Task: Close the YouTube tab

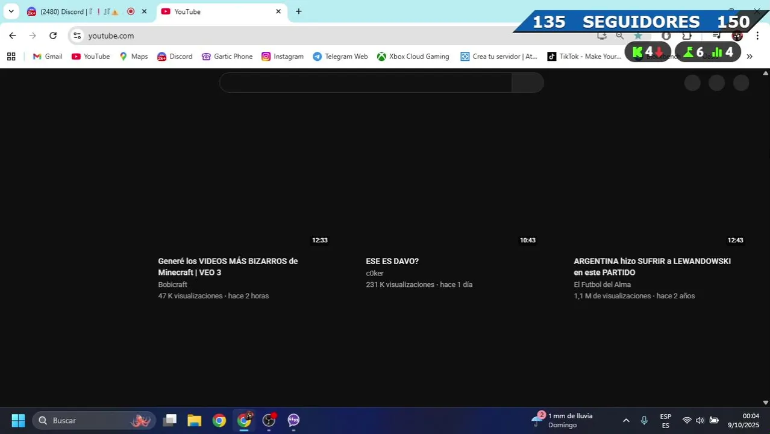Action: 278,11
